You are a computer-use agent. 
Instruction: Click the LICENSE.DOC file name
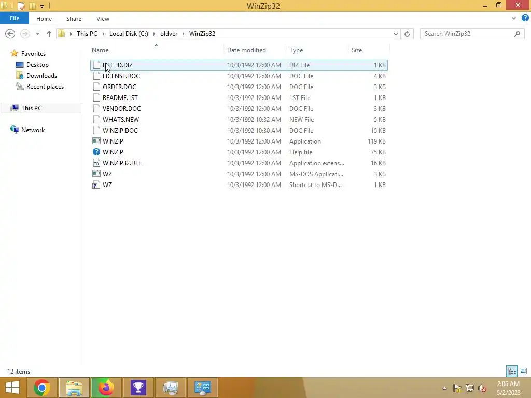121,76
